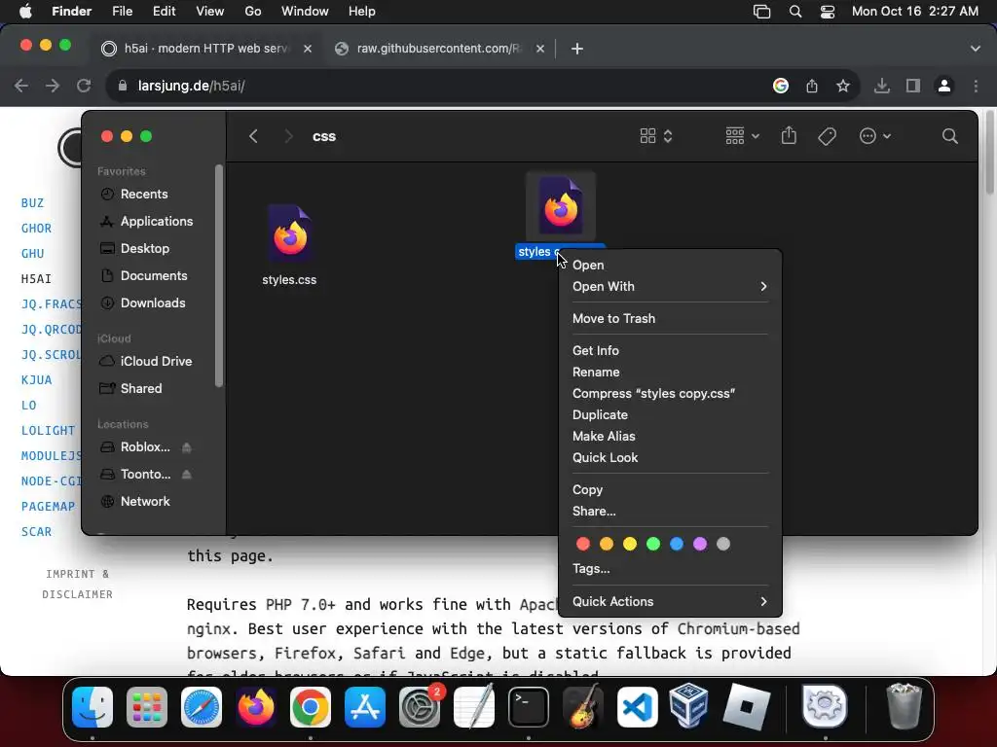The width and height of the screenshot is (997, 747).
Task: Open Network in Finder sidebar
Action: point(145,501)
